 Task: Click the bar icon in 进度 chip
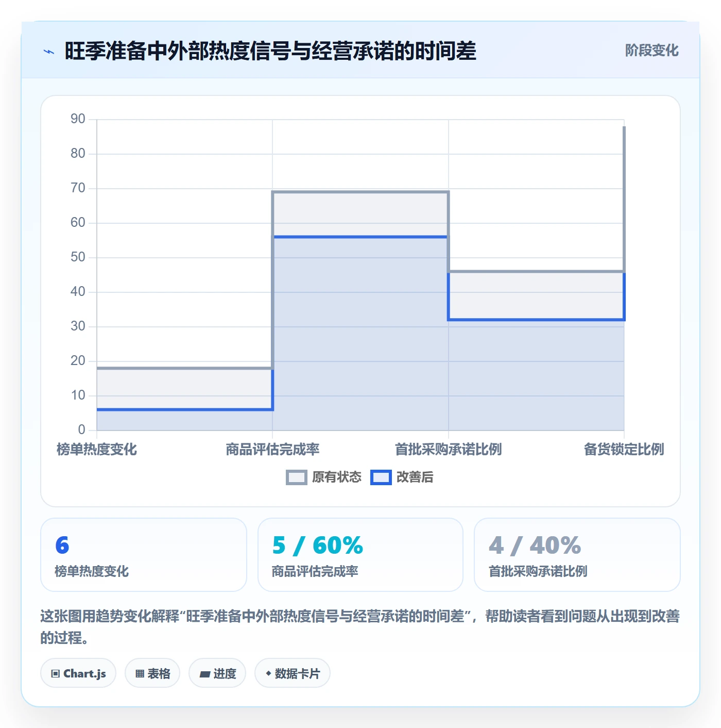204,674
